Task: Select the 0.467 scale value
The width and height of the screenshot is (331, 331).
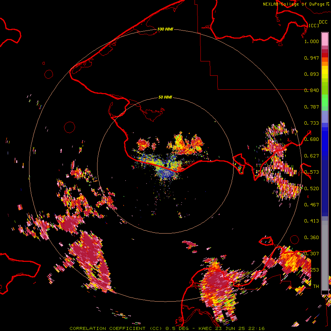Action: 312,205
